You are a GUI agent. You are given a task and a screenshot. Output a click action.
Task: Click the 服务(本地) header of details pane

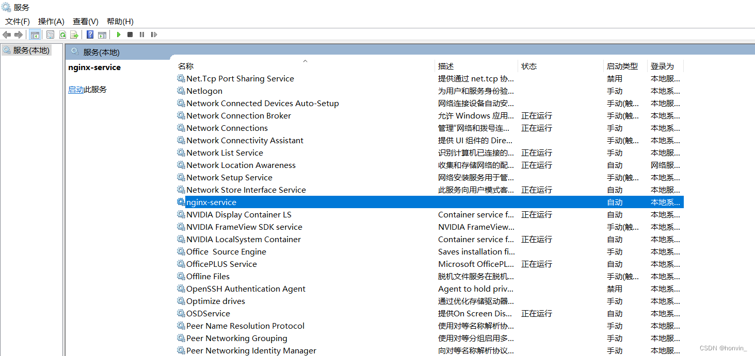point(101,52)
